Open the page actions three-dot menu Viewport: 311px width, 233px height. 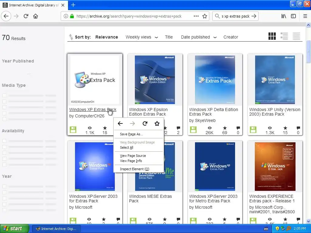point(196,16)
